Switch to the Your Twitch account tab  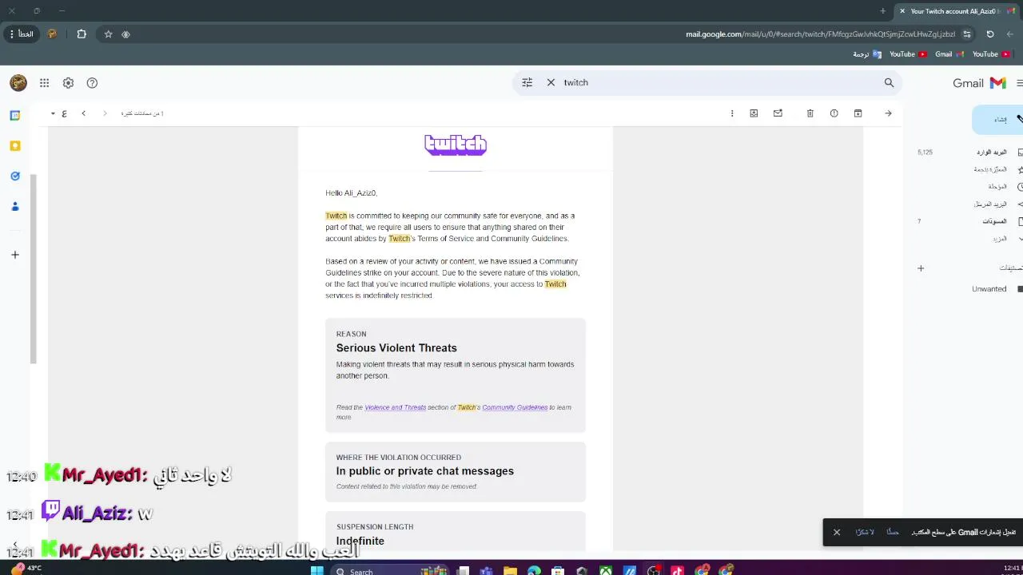pyautogui.click(x=956, y=11)
